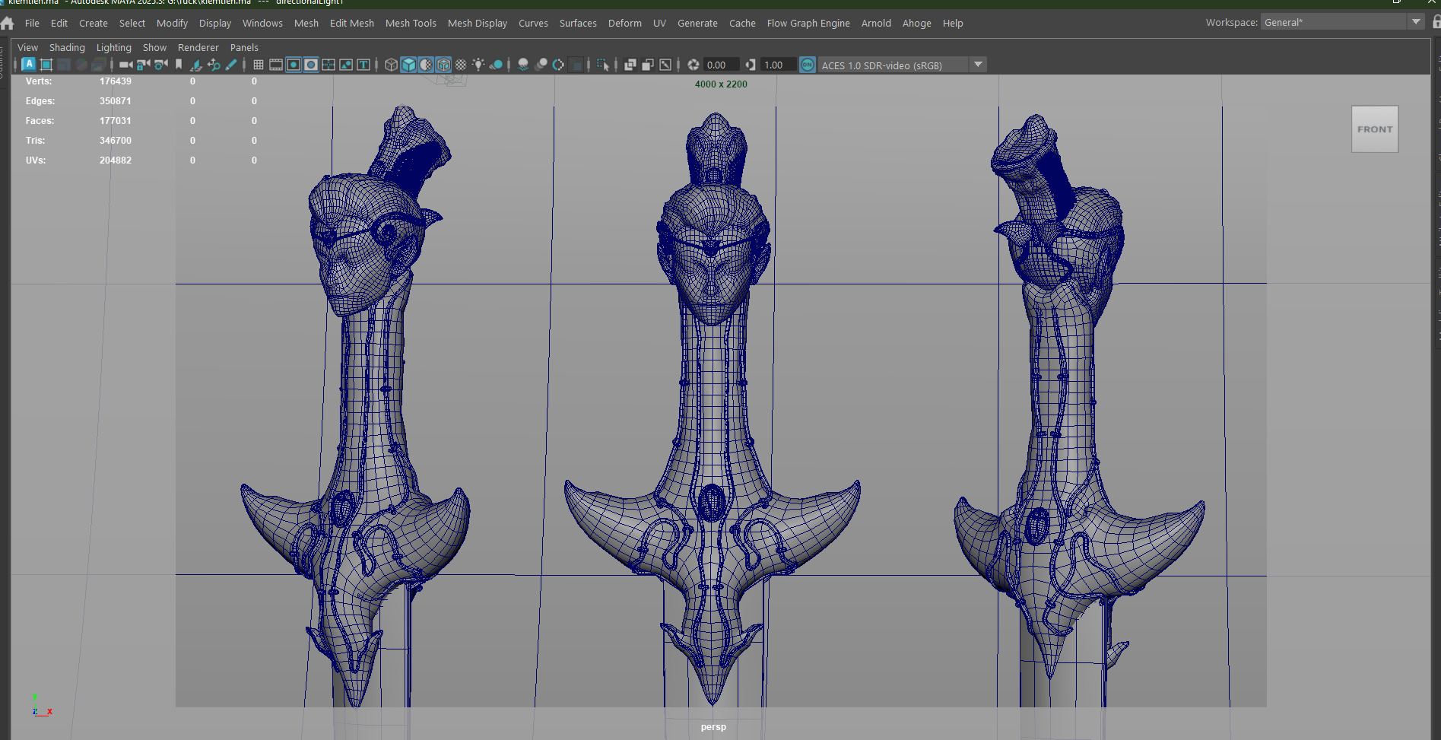Click the '4000 x 2200' resolution label

coord(721,84)
